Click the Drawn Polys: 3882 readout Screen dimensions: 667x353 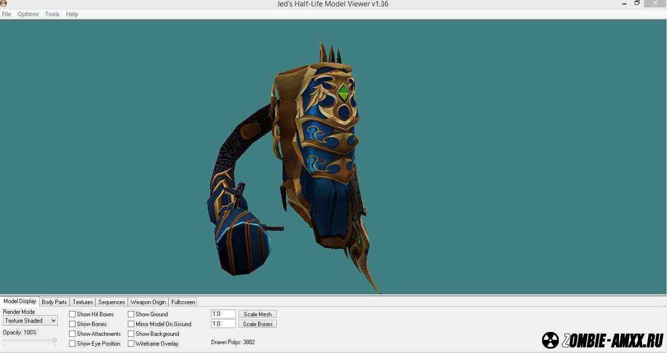(233, 342)
